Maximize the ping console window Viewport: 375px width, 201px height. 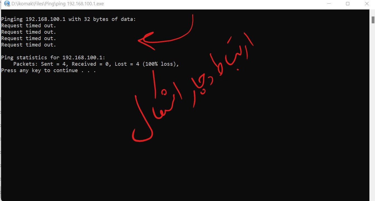(348, 4)
